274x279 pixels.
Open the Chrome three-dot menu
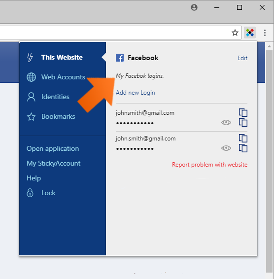(265, 33)
